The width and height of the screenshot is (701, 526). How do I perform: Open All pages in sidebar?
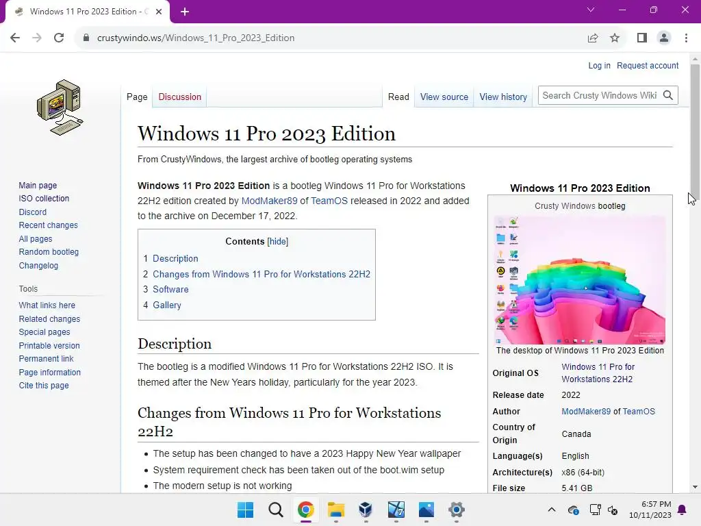36,239
